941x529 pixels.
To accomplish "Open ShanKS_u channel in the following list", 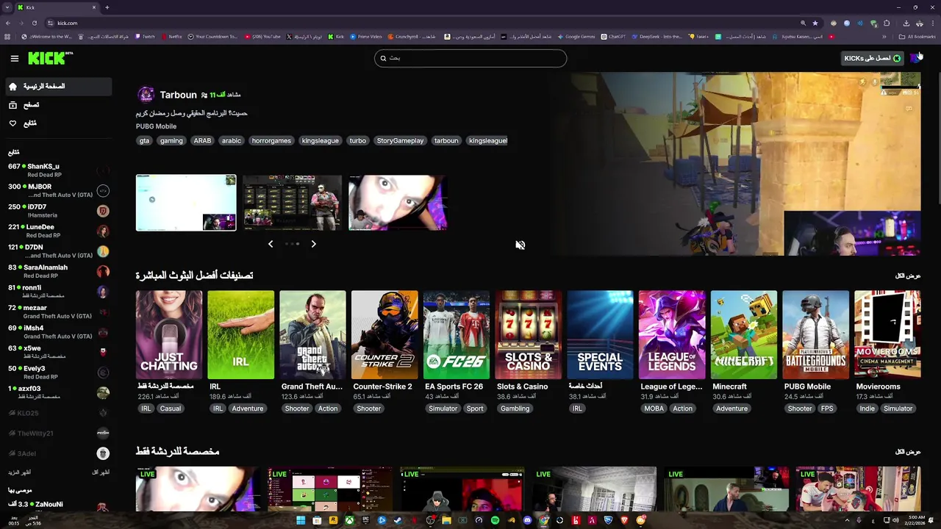I will (x=58, y=170).
